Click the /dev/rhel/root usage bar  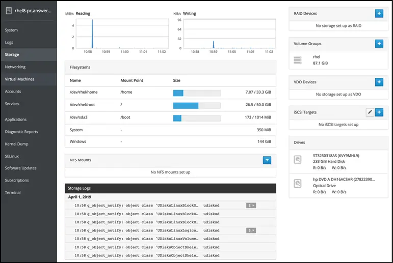click(197, 106)
